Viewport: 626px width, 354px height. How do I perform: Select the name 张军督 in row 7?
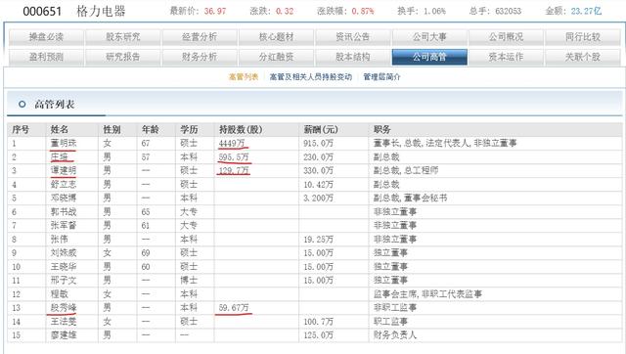64,226
